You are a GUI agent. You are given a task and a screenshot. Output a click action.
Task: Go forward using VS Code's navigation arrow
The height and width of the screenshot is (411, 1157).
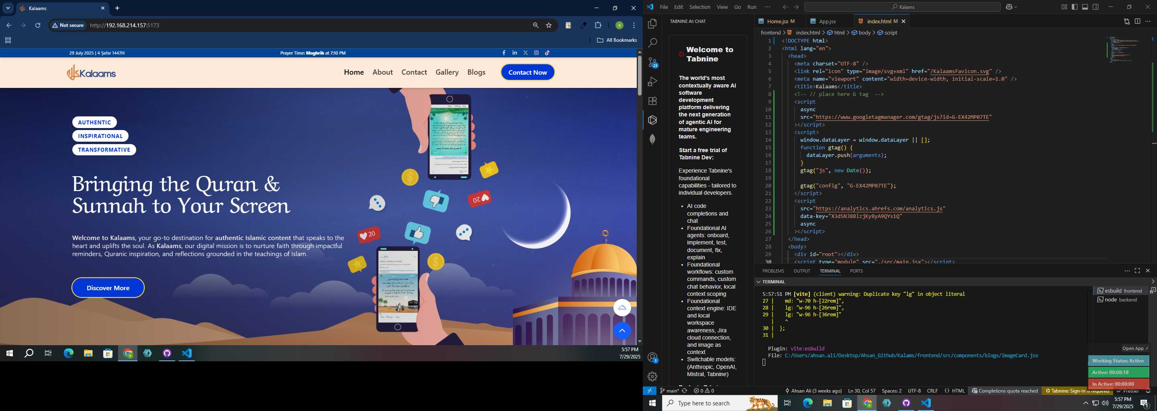point(796,7)
